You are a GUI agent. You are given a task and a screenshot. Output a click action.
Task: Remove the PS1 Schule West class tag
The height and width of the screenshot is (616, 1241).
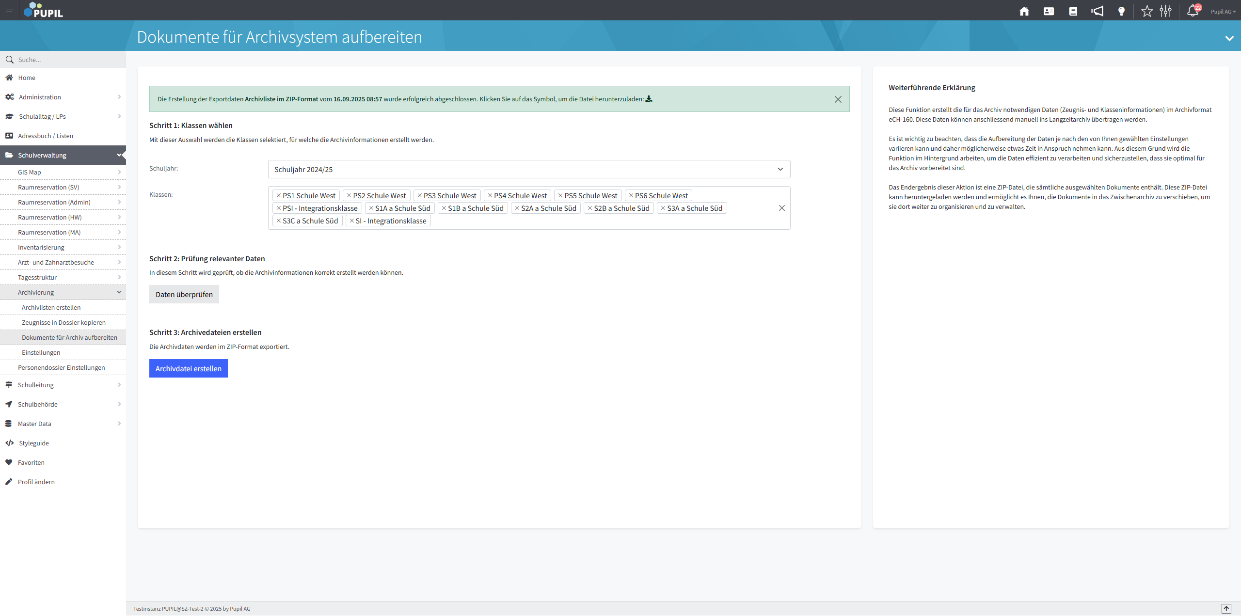(278, 195)
